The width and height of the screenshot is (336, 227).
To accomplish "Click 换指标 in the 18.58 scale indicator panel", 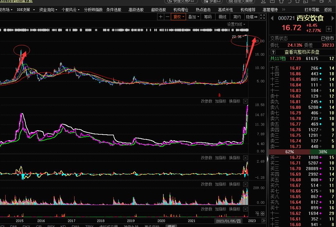I will click(235, 101).
